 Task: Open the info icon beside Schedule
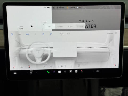116,33
